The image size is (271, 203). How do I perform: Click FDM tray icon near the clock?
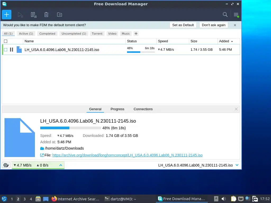pyautogui.click(x=255, y=199)
